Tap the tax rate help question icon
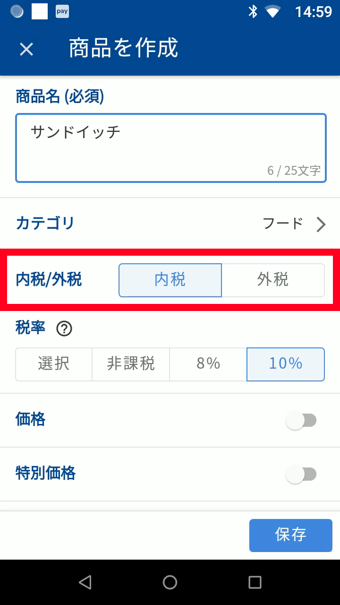This screenshot has height=605, width=340. pyautogui.click(x=64, y=328)
